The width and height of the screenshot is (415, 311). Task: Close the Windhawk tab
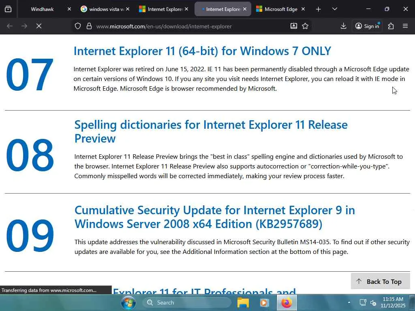pyautogui.click(x=69, y=9)
